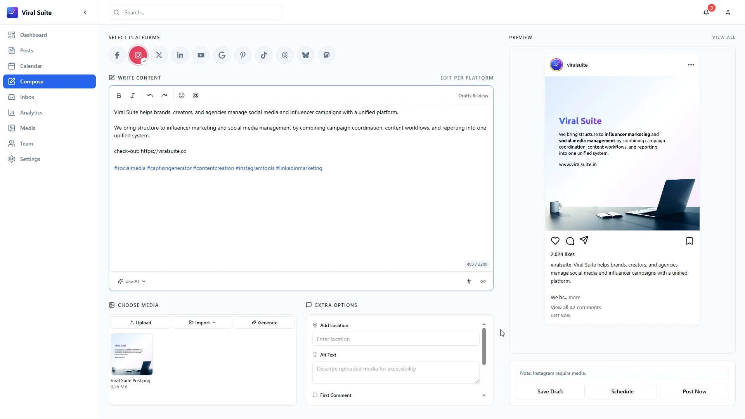Collapse the sidebar with the back chevron
Image resolution: width=745 pixels, height=419 pixels.
click(x=85, y=12)
